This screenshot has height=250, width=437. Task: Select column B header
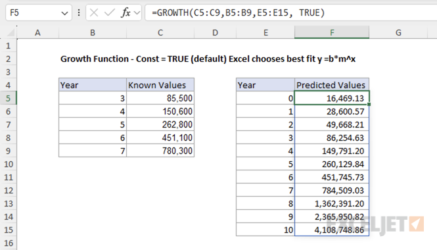click(93, 33)
